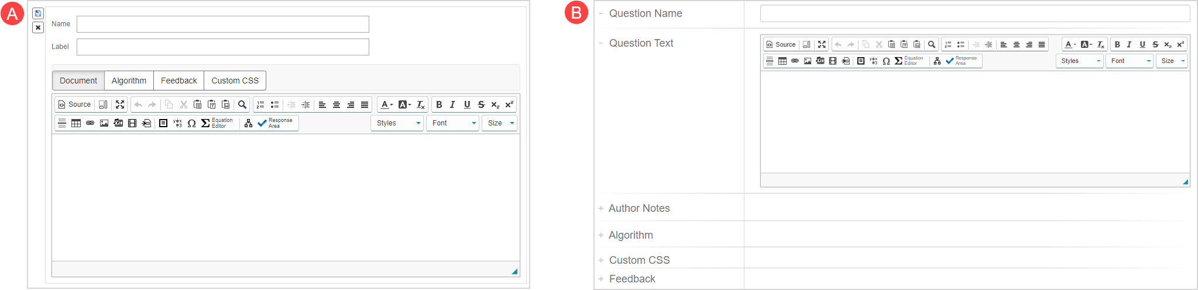Click the omega special character icon in panel A
The width and height of the screenshot is (1198, 290).
(x=191, y=123)
